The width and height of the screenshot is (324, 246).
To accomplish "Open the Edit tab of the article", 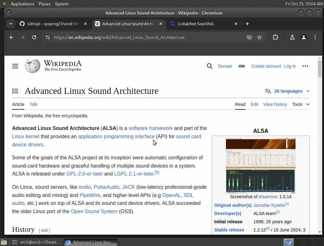I will pyautogui.click(x=254, y=104).
